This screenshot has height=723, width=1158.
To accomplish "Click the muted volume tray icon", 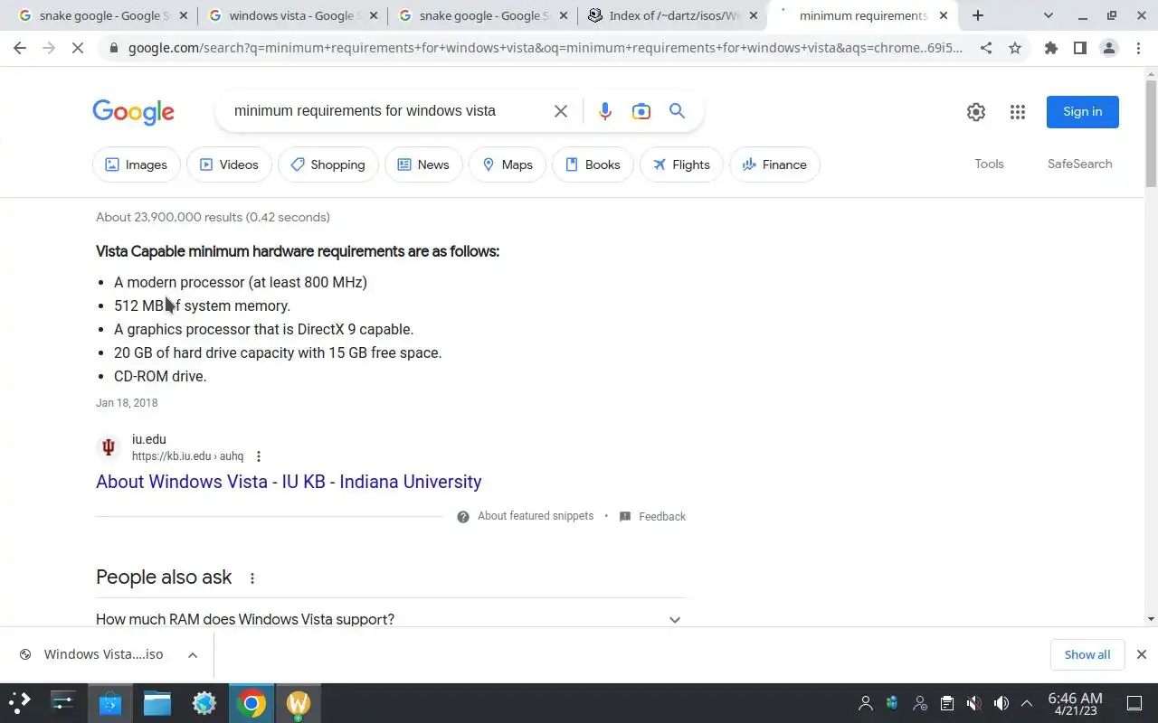I will click(x=974, y=703).
